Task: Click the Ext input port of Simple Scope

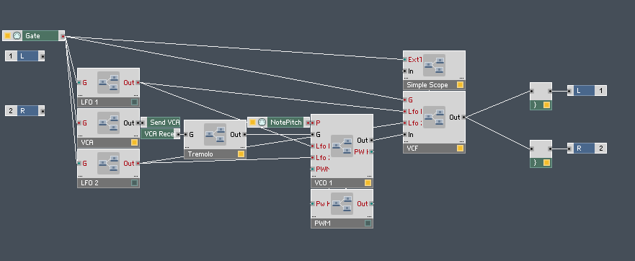Action: pyautogui.click(x=405, y=60)
